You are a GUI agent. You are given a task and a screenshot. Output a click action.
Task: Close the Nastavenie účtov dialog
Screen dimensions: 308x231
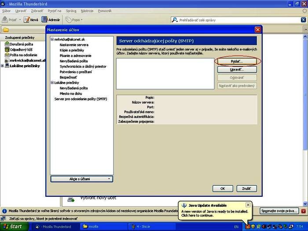(x=258, y=29)
